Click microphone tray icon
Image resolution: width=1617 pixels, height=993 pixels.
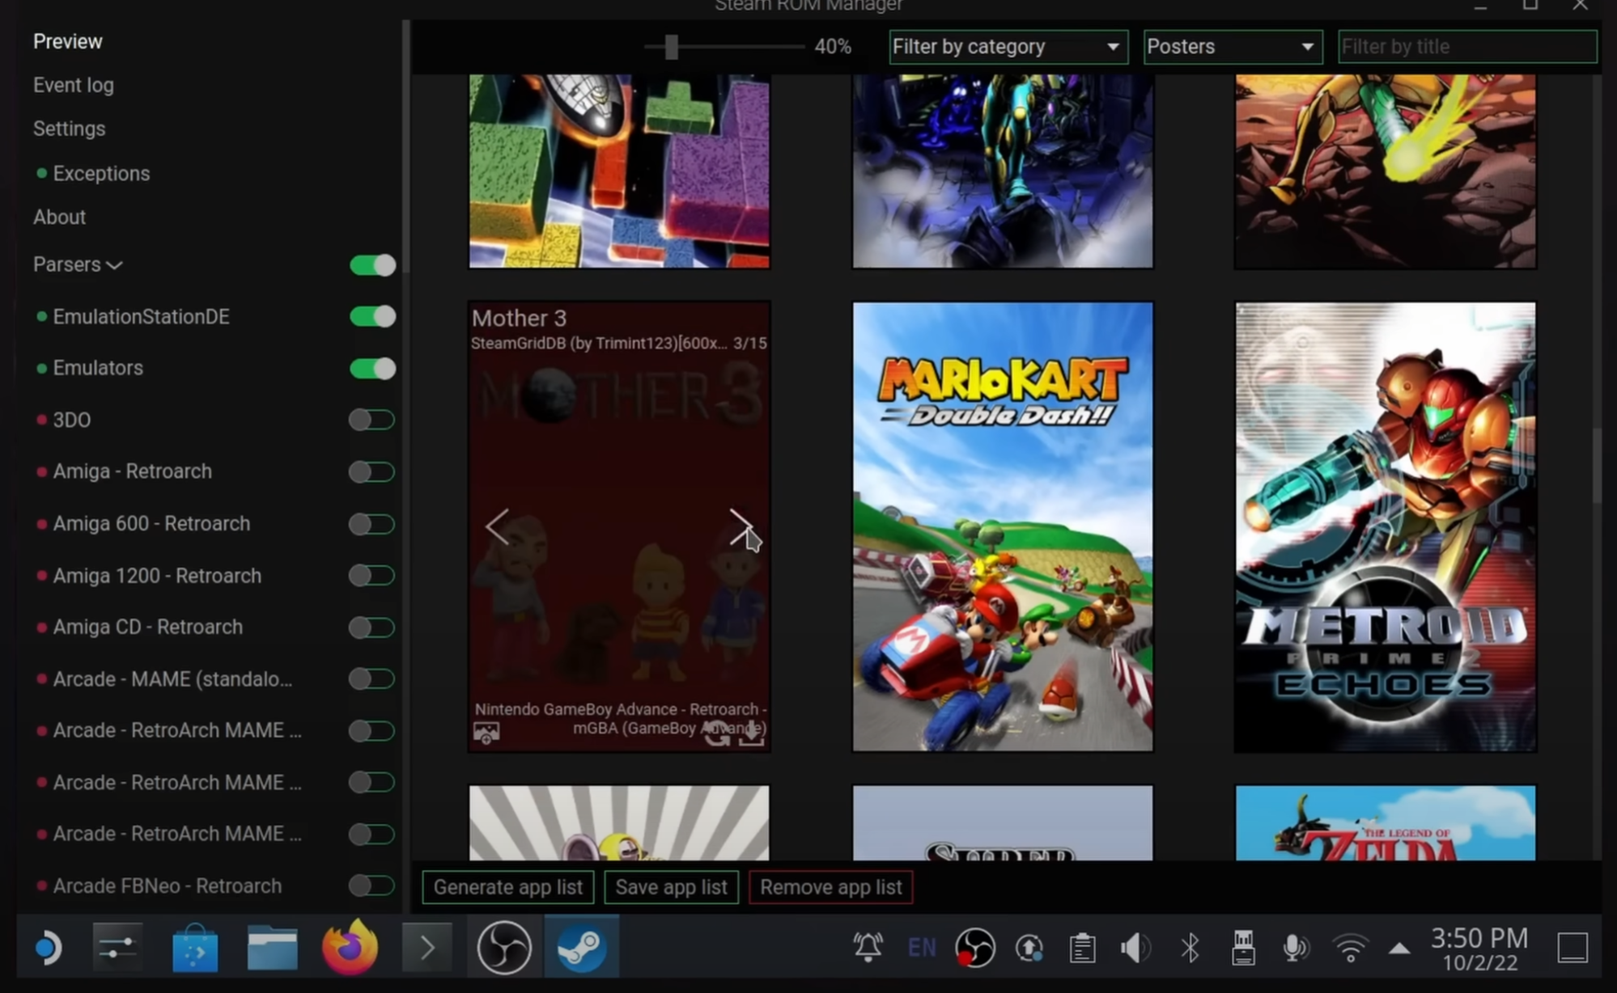(x=1296, y=948)
